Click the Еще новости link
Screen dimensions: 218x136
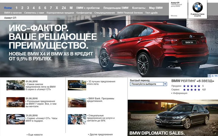point(35,134)
